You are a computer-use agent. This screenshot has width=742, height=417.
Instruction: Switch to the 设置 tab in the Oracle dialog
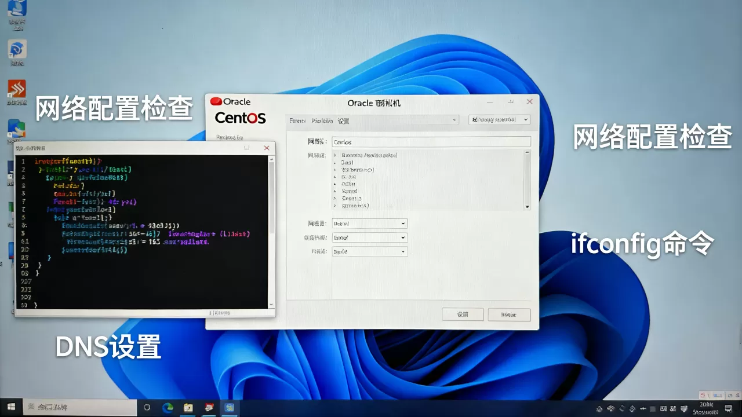[343, 121]
